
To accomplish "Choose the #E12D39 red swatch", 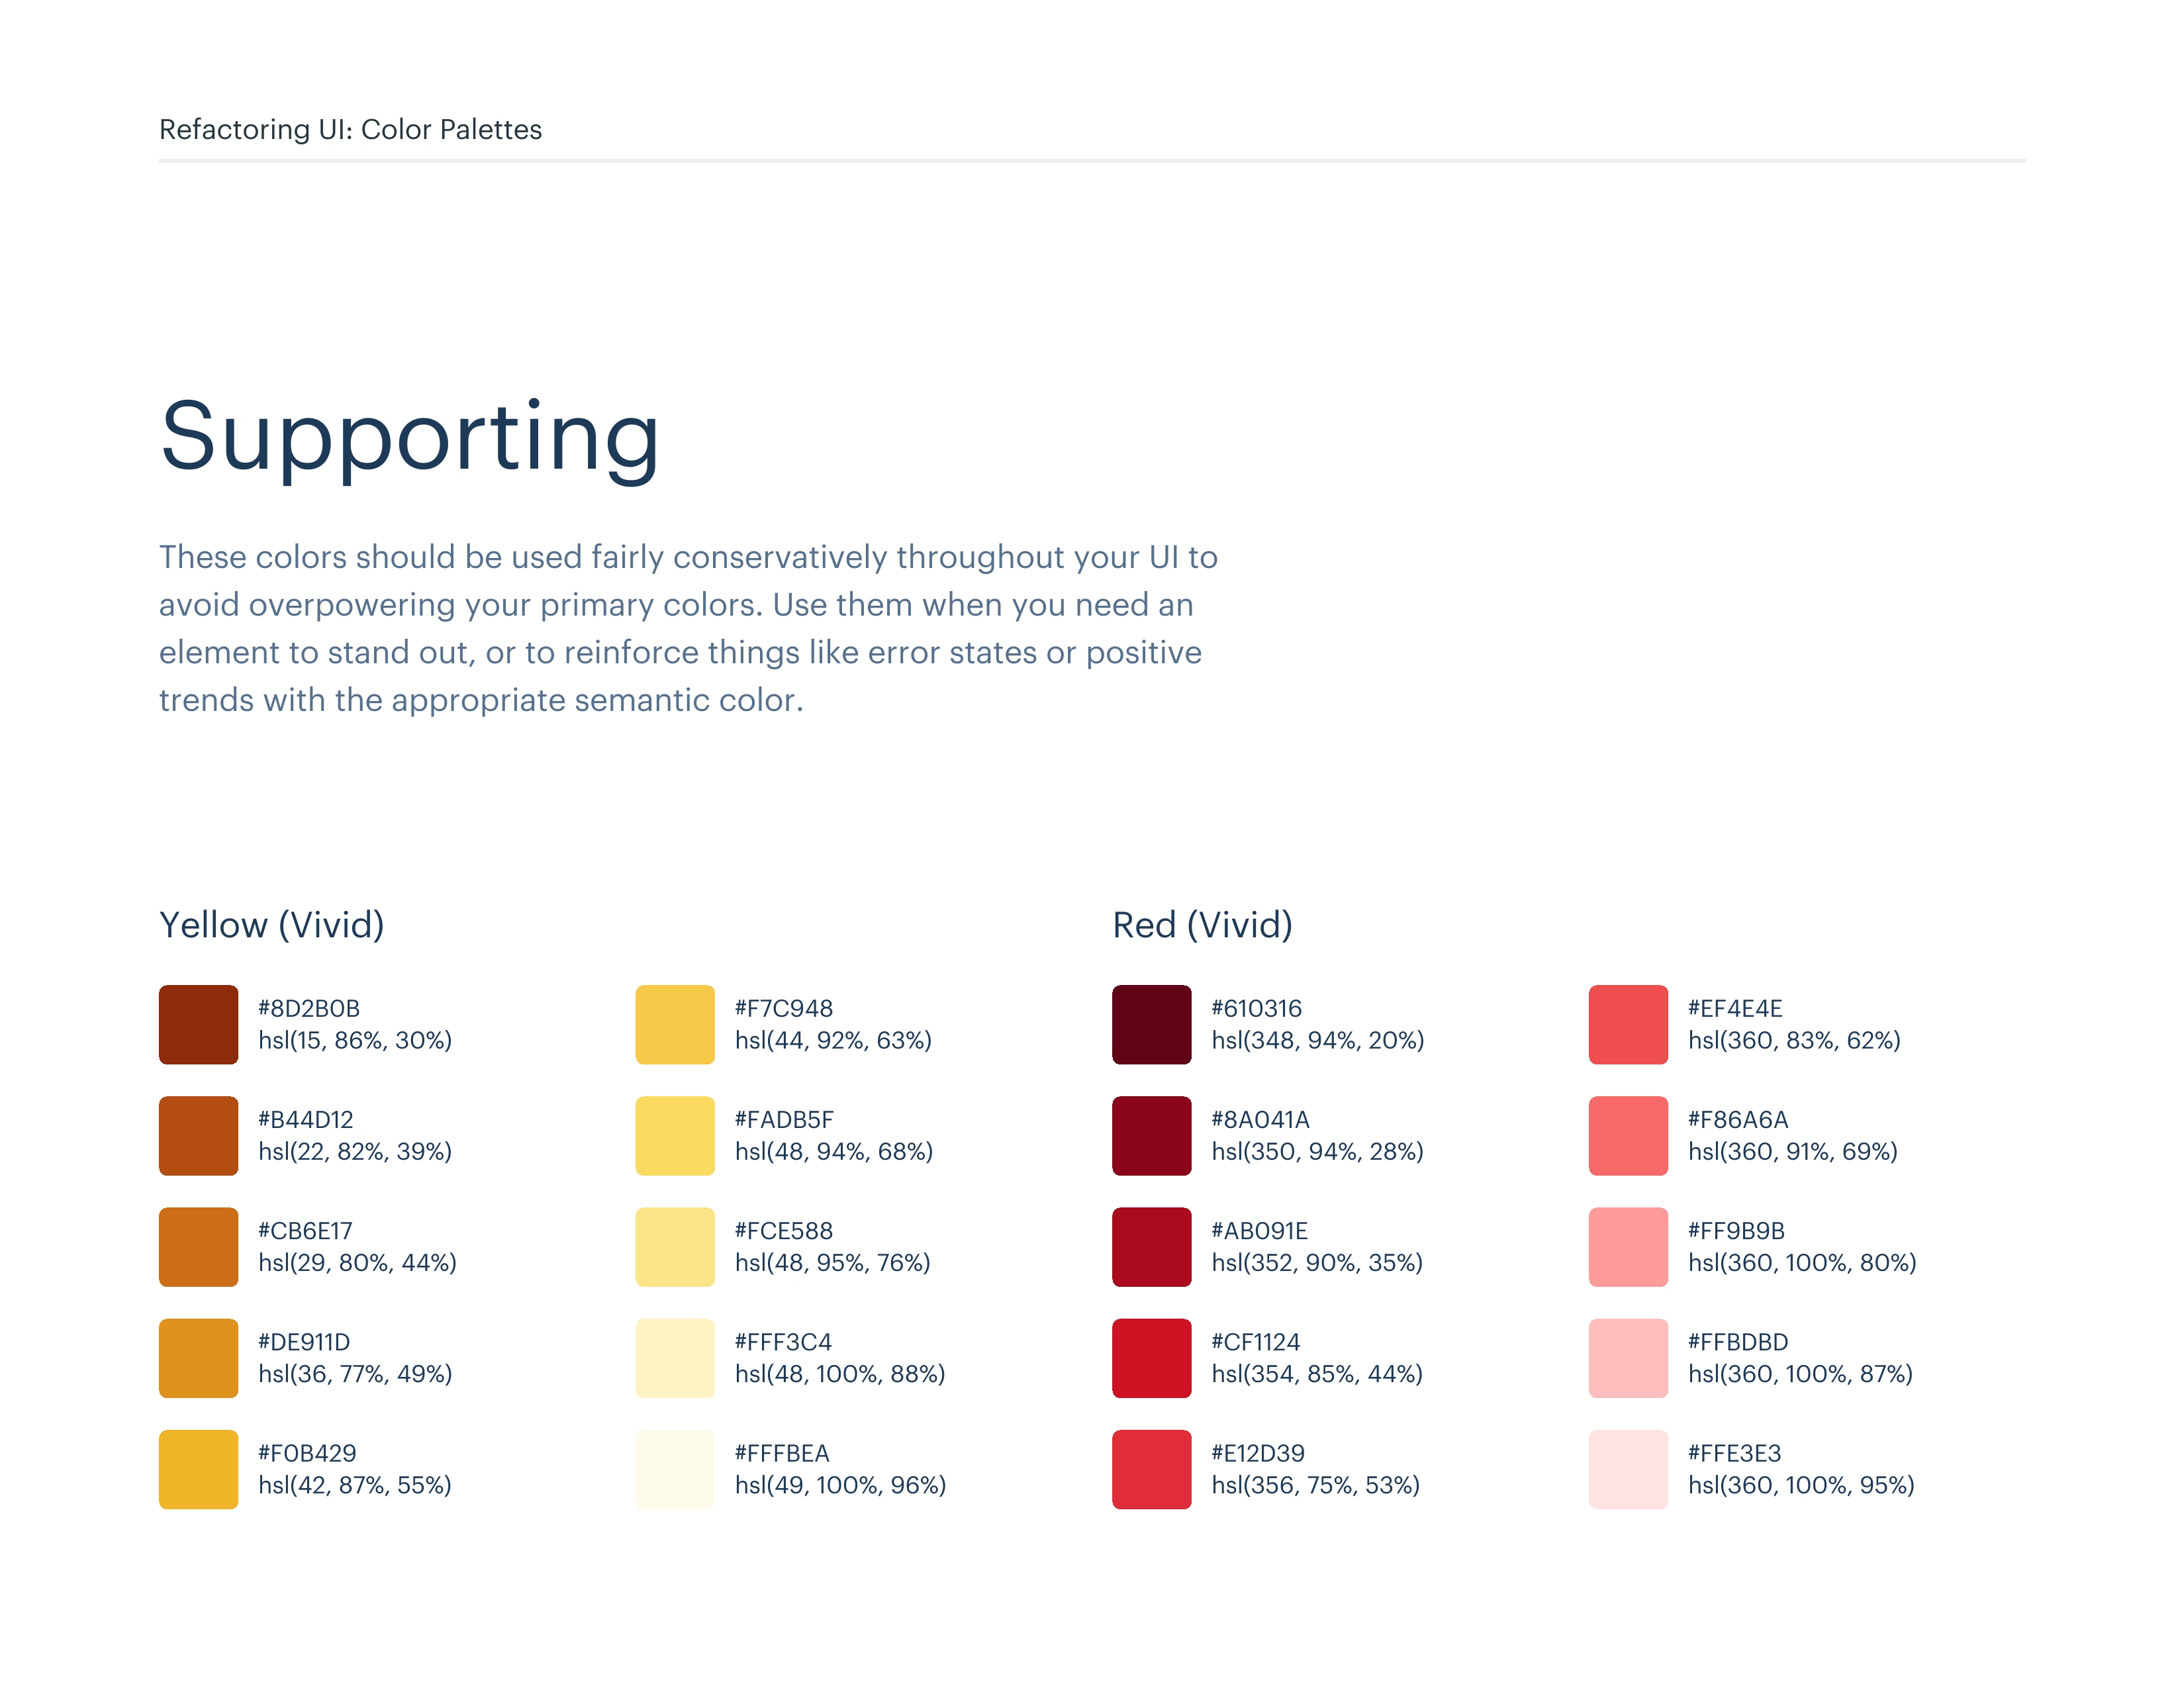I will click(1151, 1468).
